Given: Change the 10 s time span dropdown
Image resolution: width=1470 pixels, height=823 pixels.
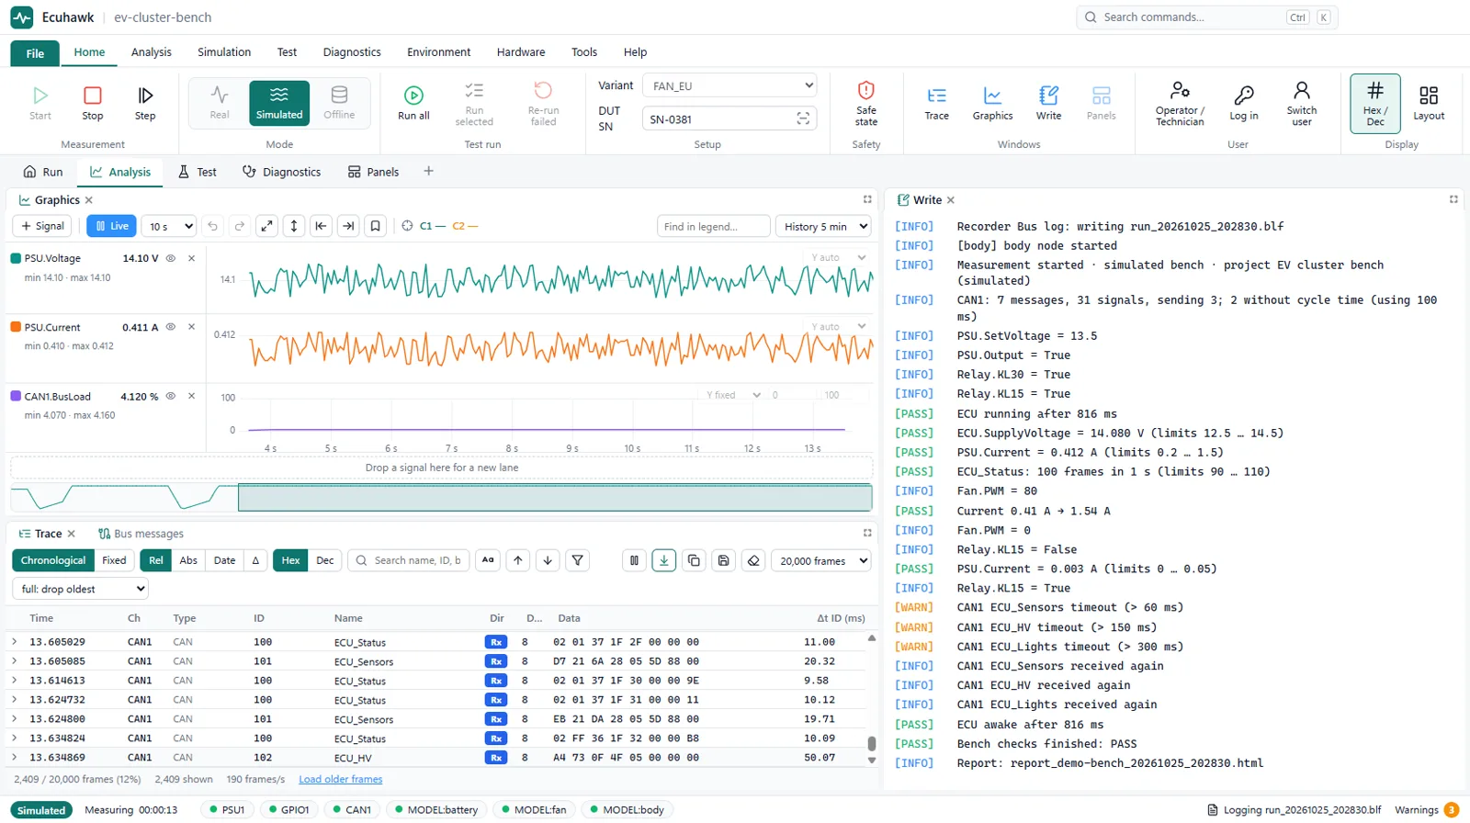Looking at the screenshot, I should [x=171, y=226].
